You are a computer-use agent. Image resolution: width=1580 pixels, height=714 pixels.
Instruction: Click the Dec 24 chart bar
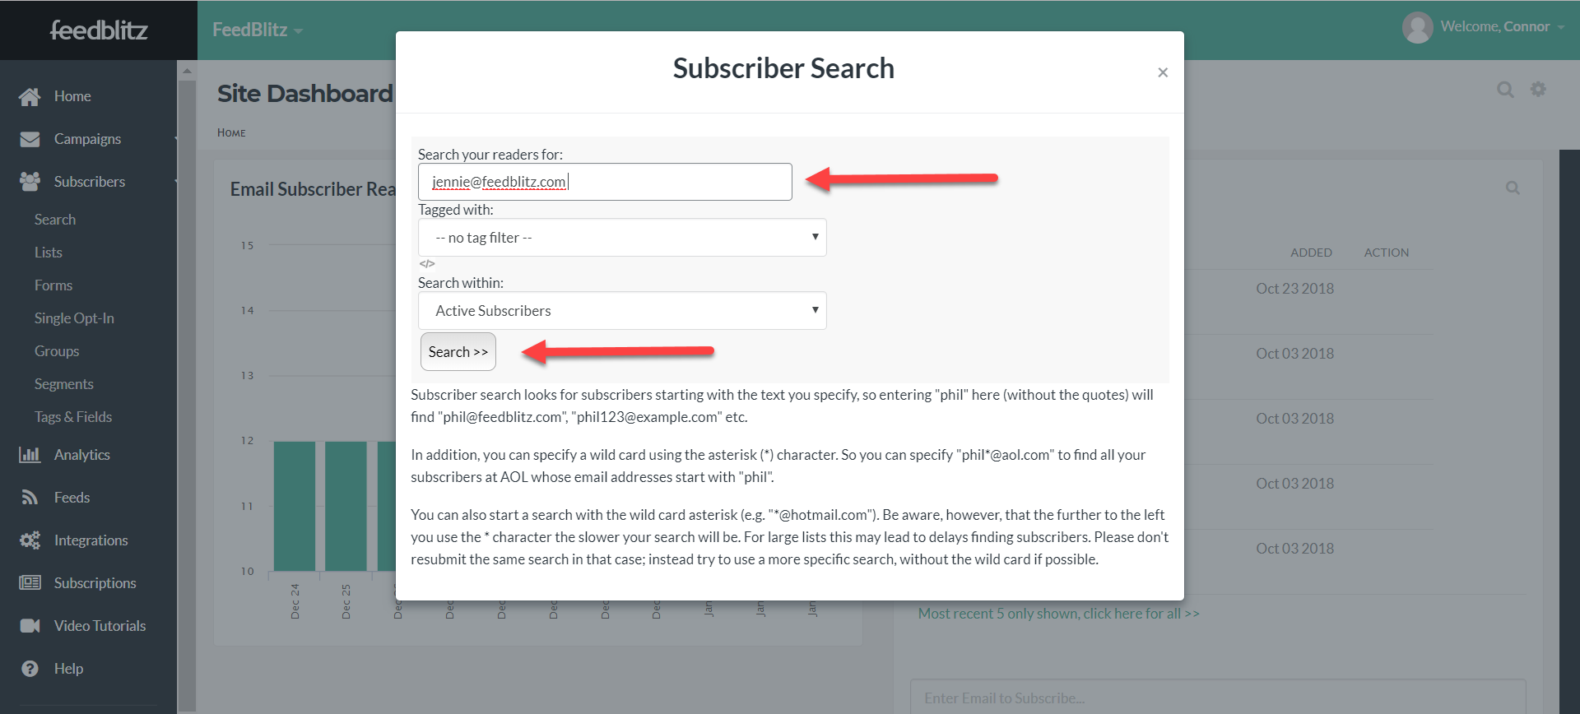pos(295,506)
